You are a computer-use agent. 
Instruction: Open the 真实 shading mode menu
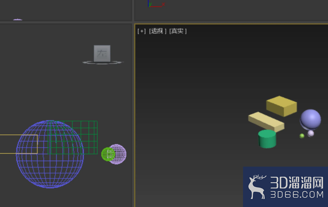pyautogui.click(x=178, y=31)
